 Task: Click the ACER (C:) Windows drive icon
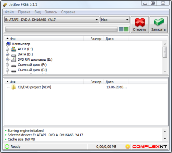tap(14, 49)
